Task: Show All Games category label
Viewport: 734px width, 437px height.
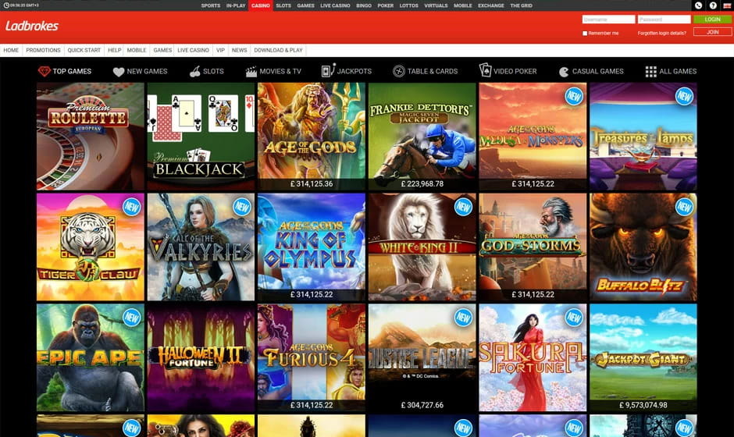Action: pos(678,71)
